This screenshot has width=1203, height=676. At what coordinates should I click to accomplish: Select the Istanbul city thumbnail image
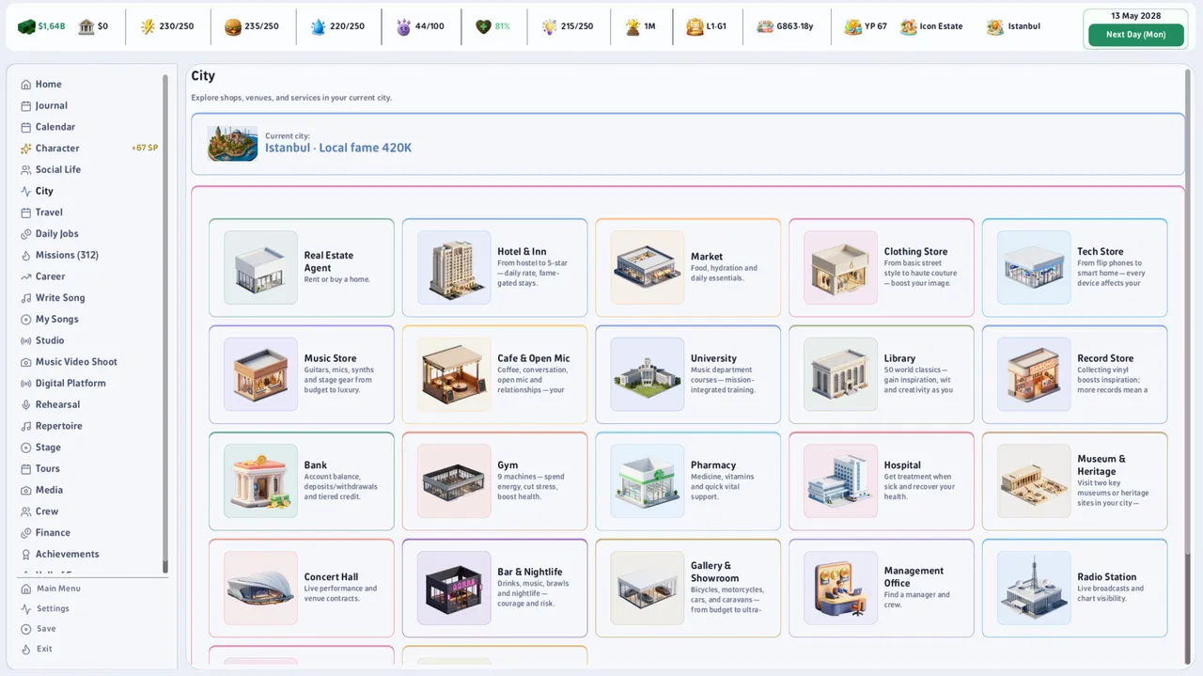[232, 144]
